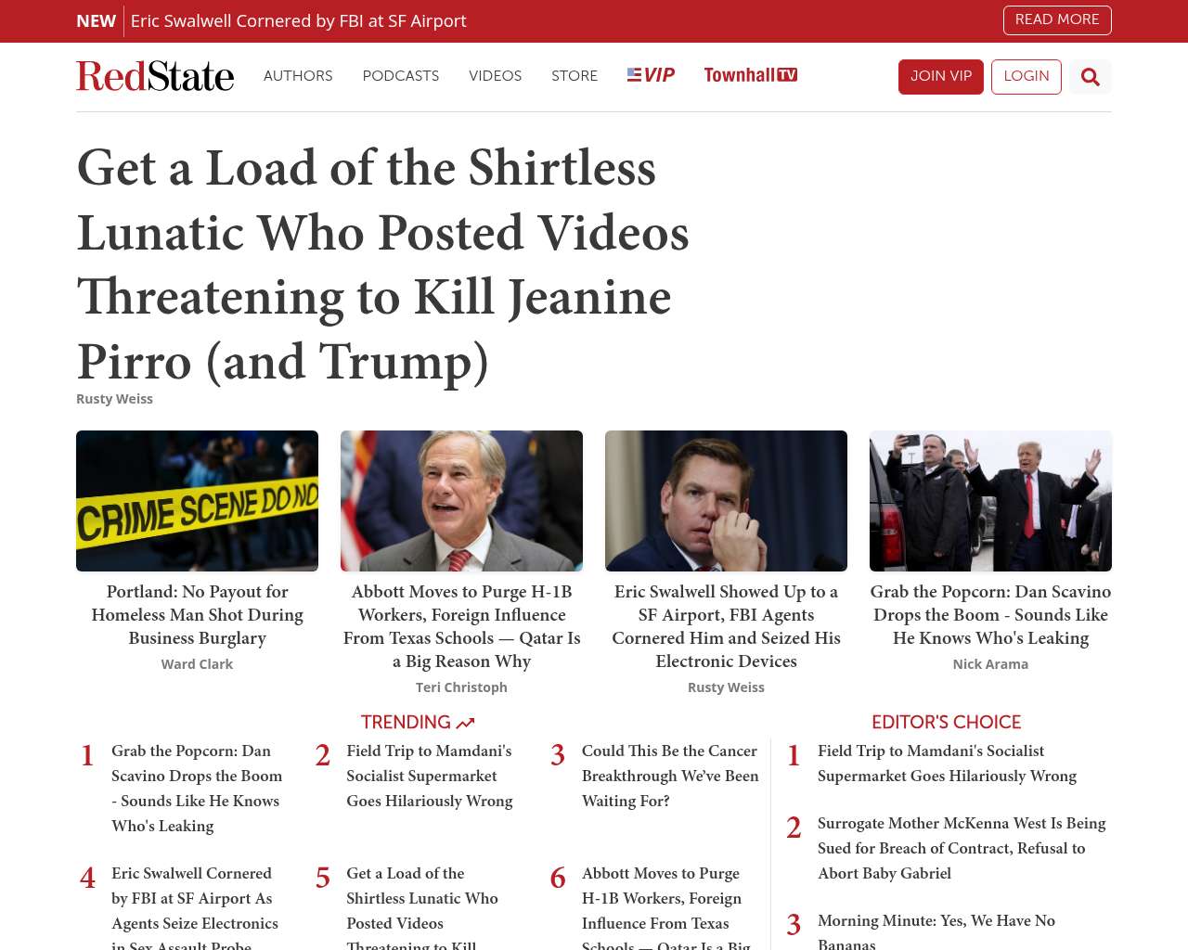
Task: Open the Swalwell article photo thumbnail
Action: coord(726,501)
